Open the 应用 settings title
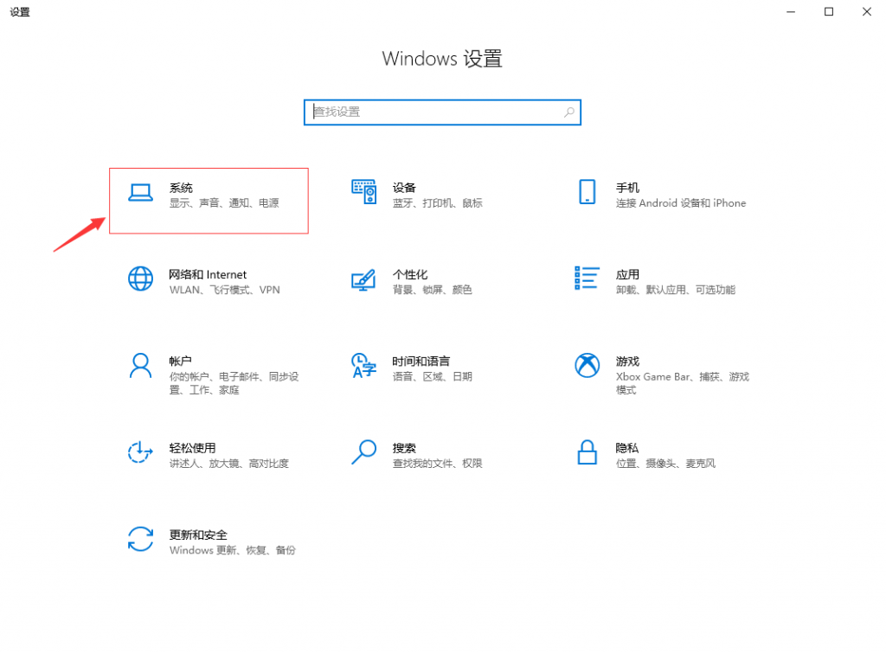The image size is (886, 653). 627,274
